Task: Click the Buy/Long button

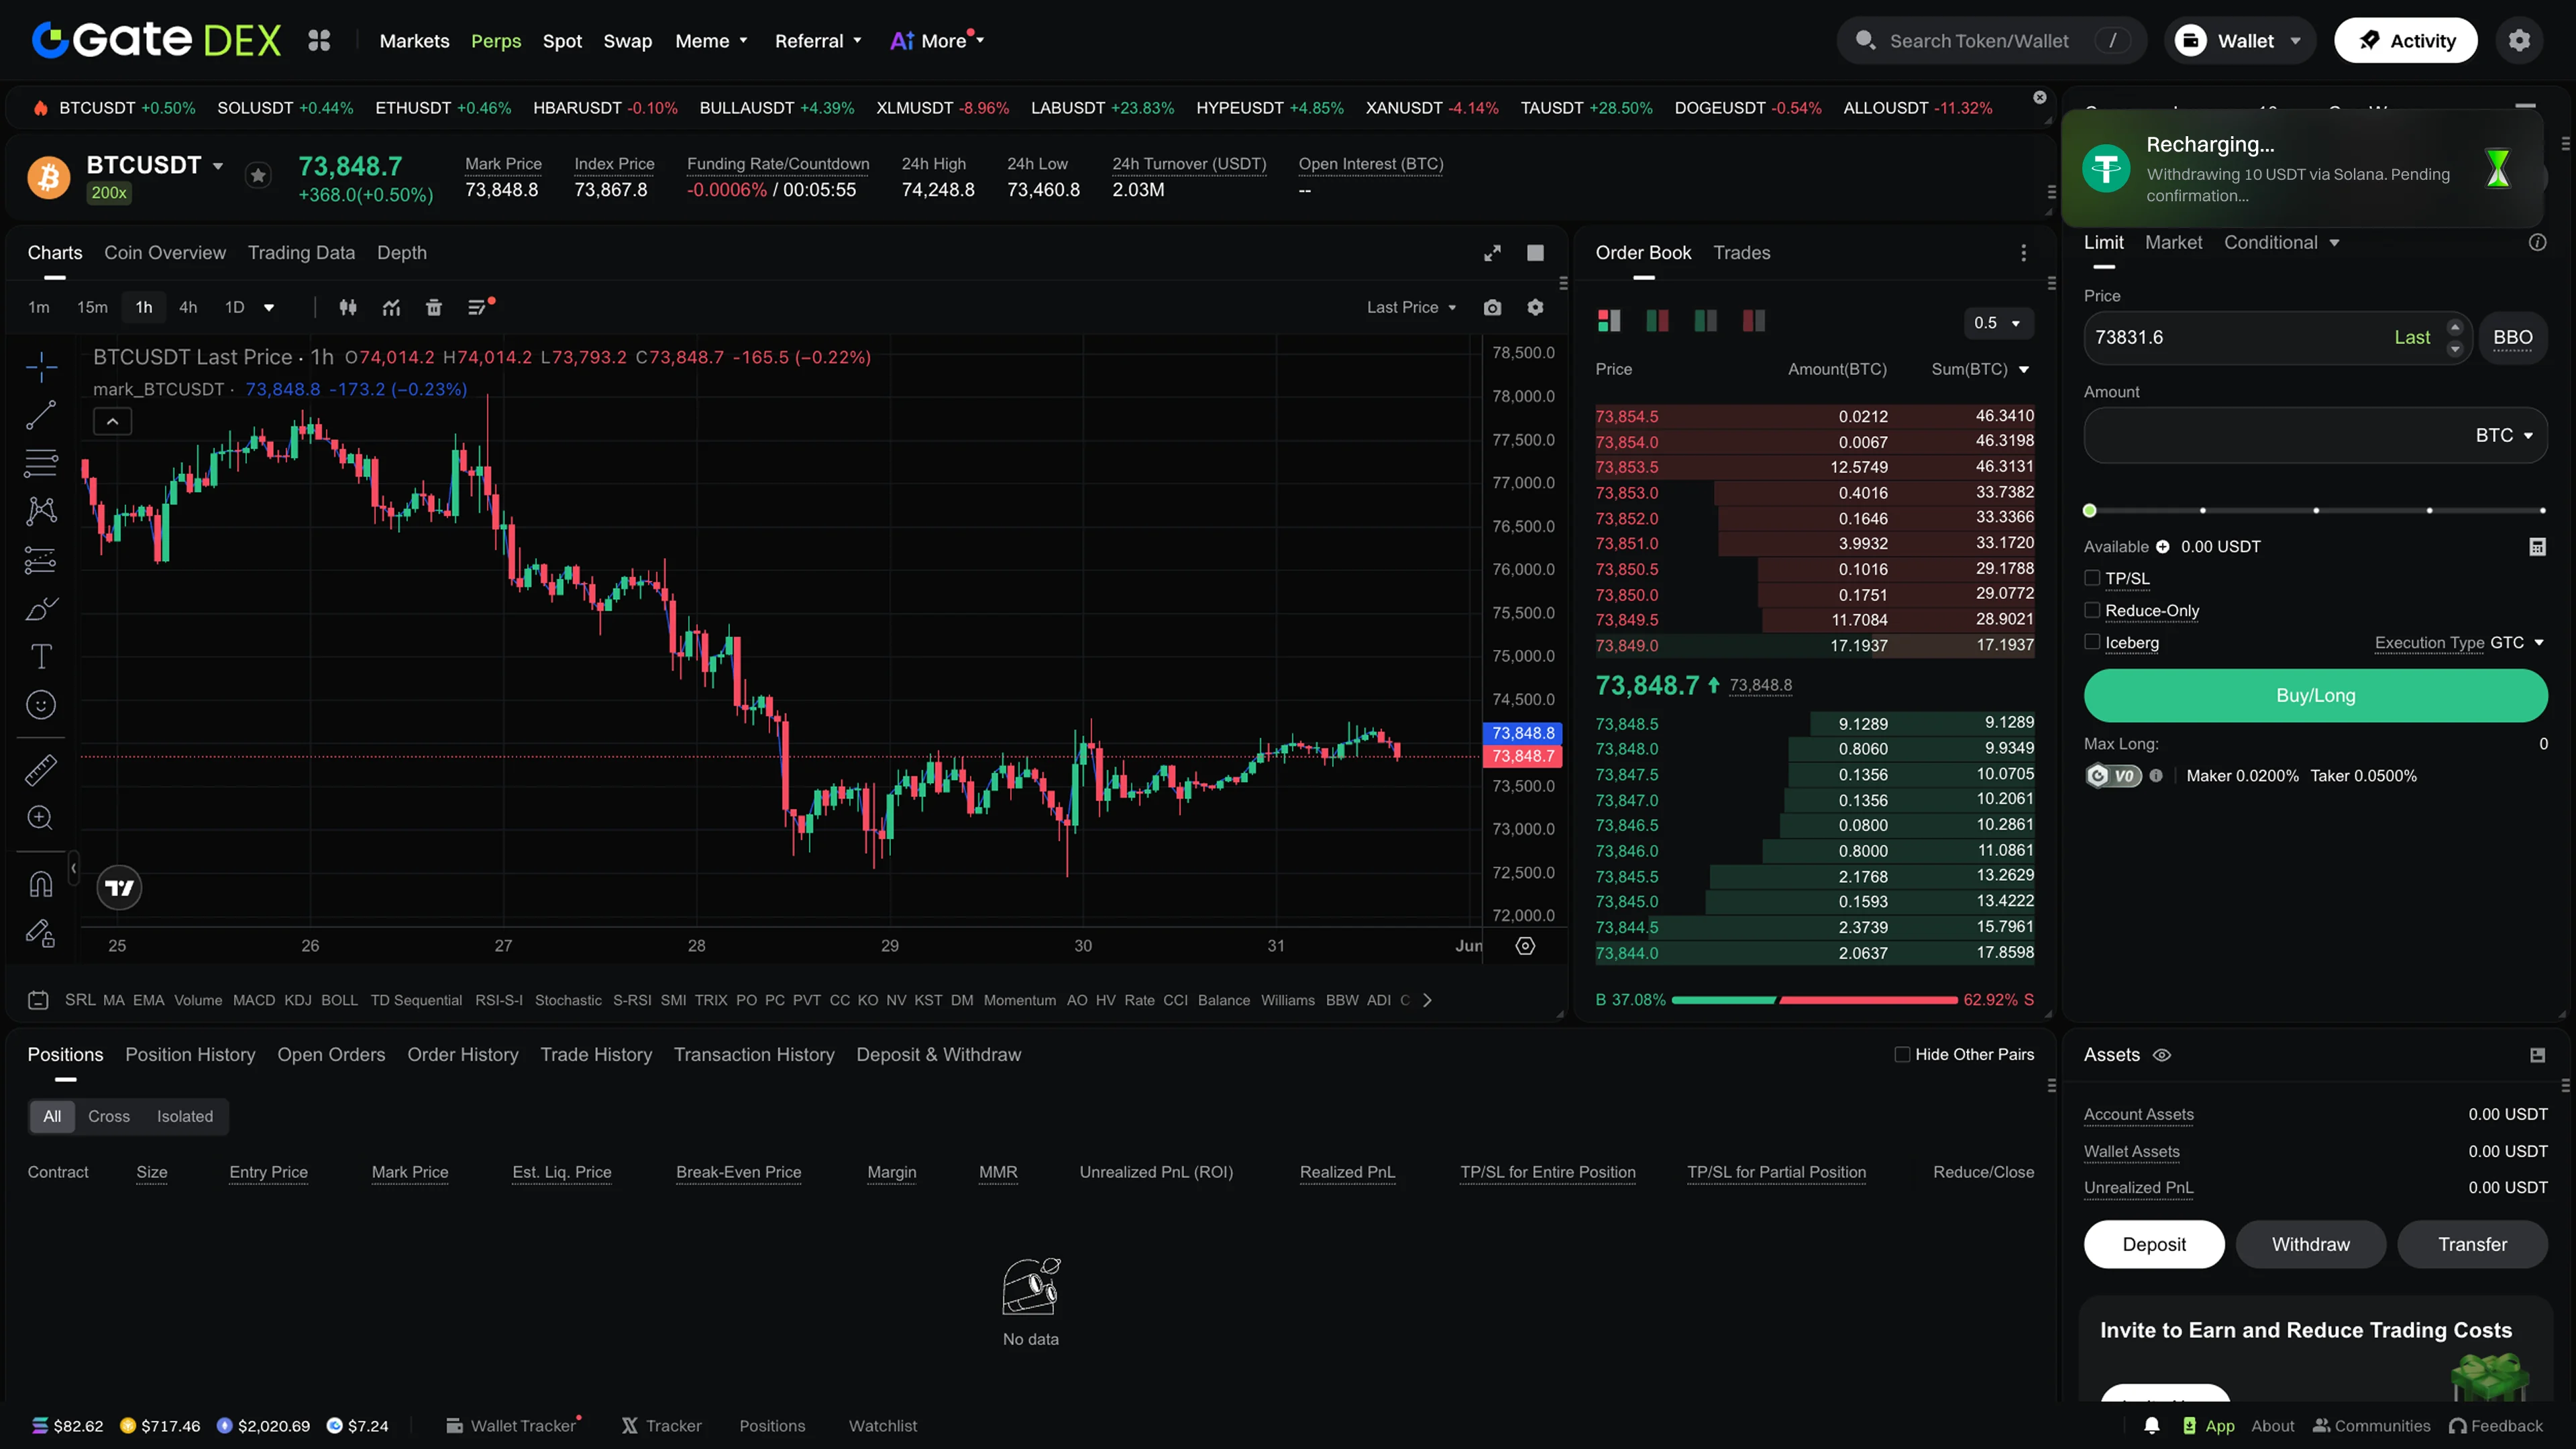Action: coord(2315,696)
